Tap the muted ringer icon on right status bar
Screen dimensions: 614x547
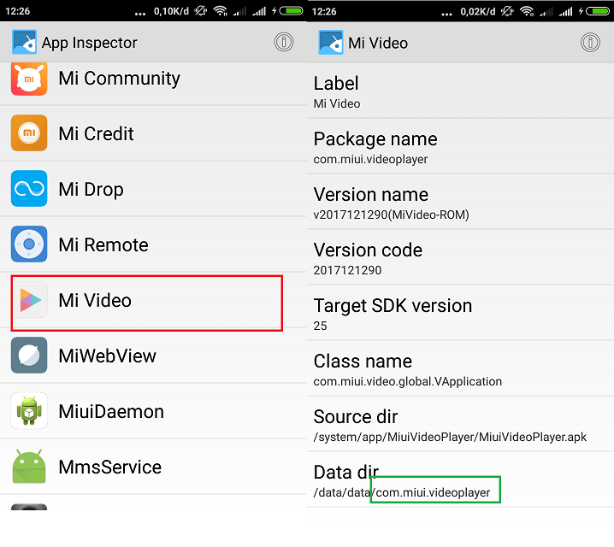pos(507,11)
